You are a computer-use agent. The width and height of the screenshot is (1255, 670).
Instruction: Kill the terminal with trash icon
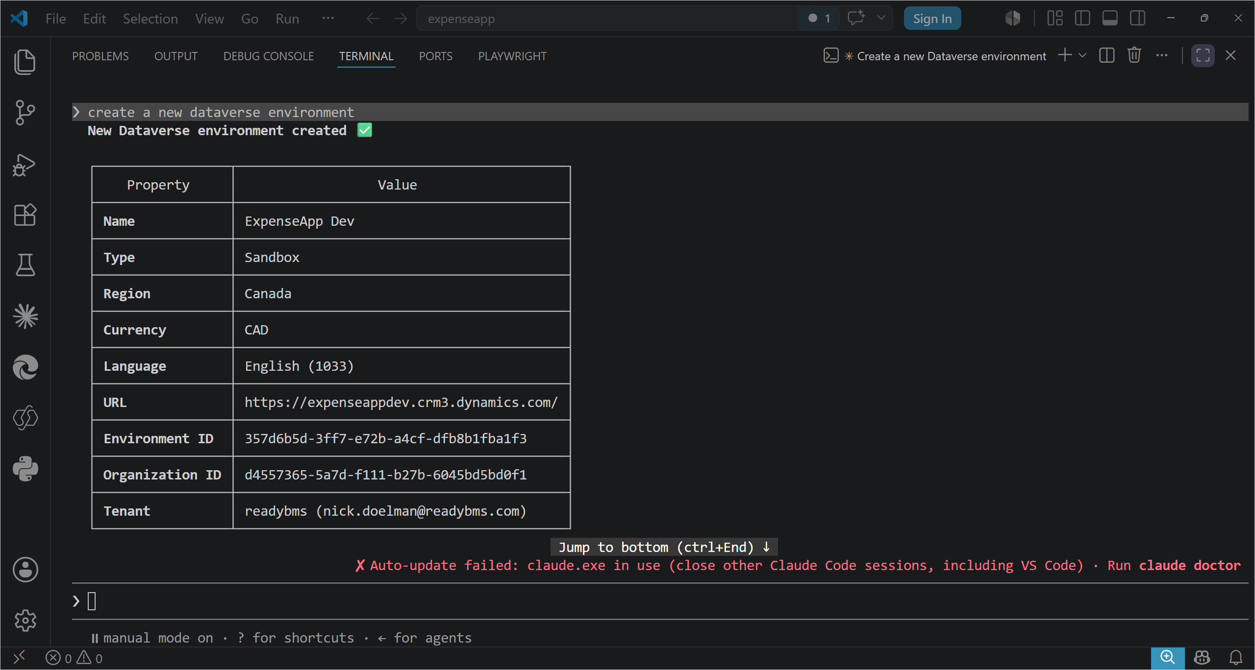click(x=1134, y=55)
